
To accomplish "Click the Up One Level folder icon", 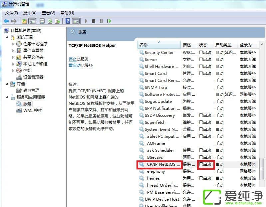I will point(24,21).
